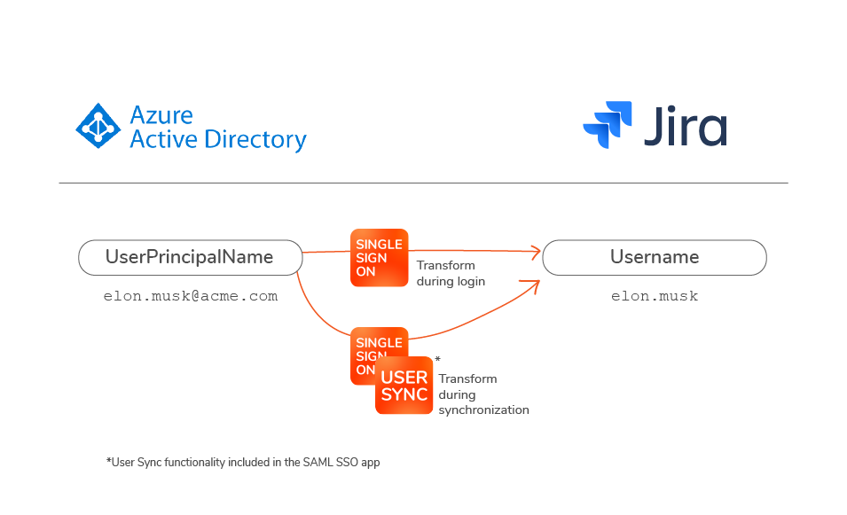847x515 pixels.
Task: Click the Jira logo icon
Action: pyautogui.click(x=608, y=125)
